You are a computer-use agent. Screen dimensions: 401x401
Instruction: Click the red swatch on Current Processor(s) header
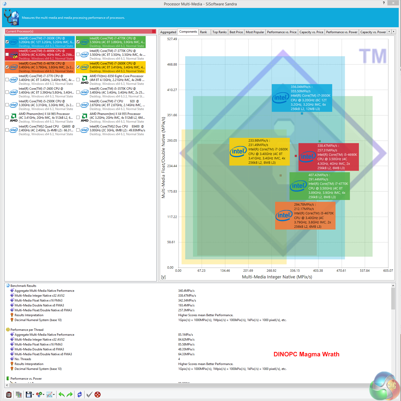tap(154, 31)
